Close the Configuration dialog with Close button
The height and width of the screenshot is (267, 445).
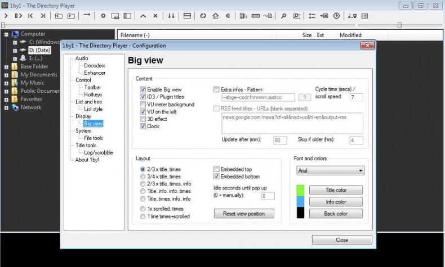(x=342, y=240)
